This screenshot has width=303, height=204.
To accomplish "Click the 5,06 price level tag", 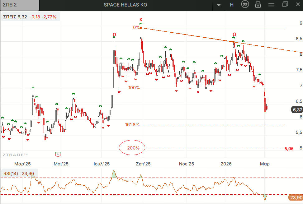I will tap(289, 149).
